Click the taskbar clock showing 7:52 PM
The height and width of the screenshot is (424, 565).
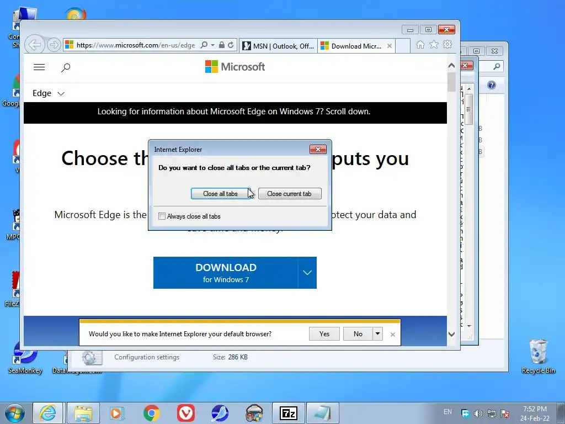tap(535, 414)
